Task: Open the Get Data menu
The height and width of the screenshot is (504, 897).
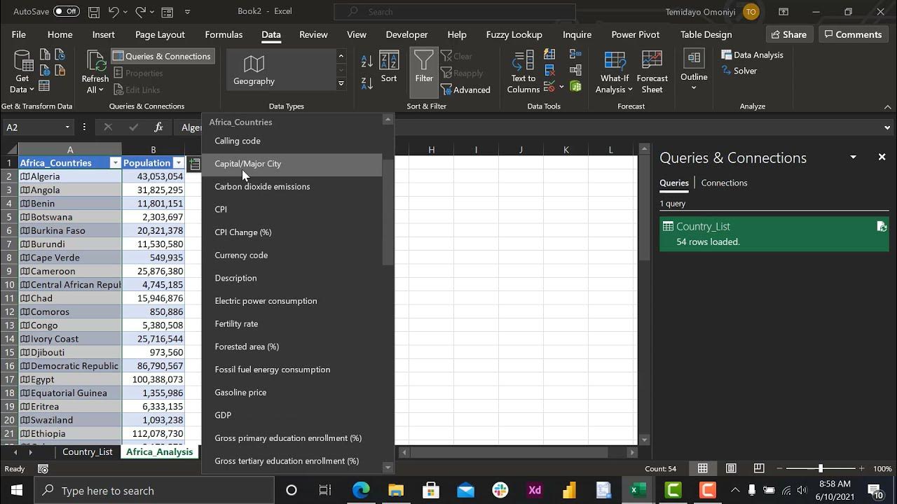Action: coord(22,72)
